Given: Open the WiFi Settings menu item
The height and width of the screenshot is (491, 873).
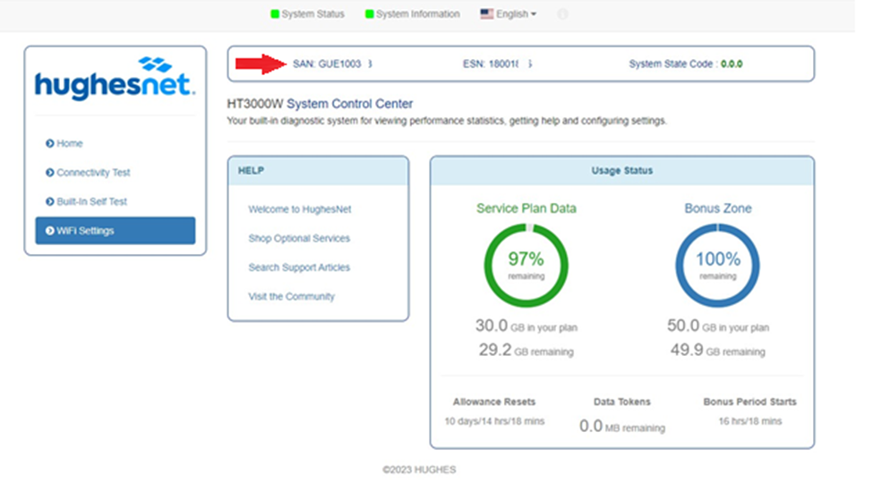Looking at the screenshot, I should pos(115,231).
